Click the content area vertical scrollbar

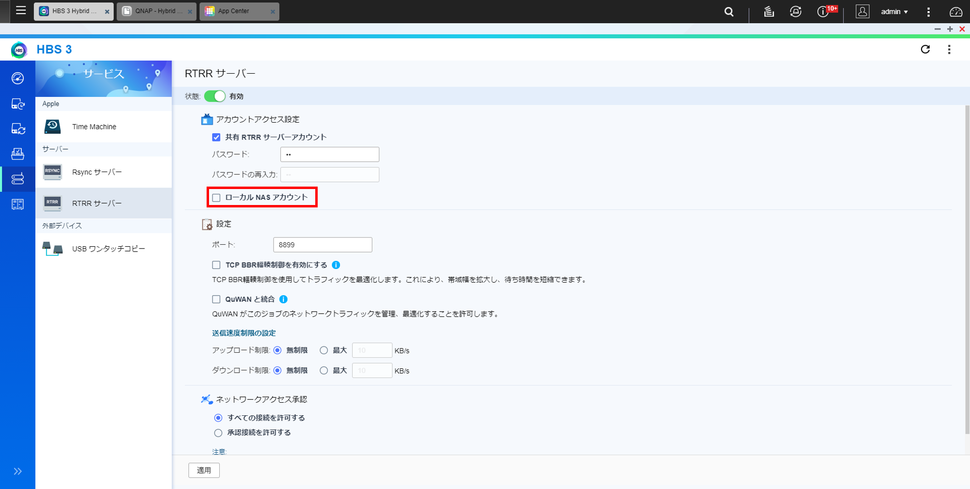967,269
